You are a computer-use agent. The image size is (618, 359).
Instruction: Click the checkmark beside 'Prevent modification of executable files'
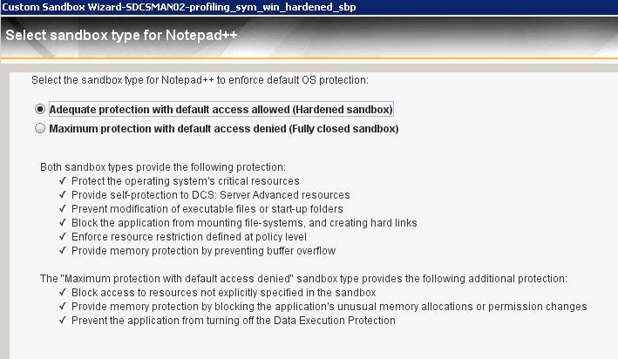(63, 209)
